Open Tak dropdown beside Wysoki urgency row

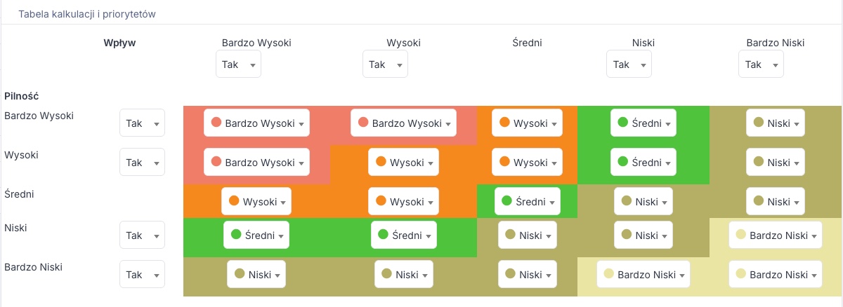click(142, 163)
